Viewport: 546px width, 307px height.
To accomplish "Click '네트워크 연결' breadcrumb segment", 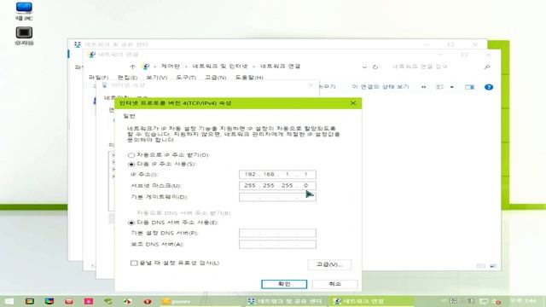I will tap(281, 67).
